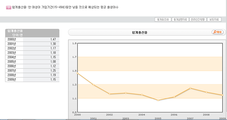Select the 2006년 row value 1.12

coord(53,66)
